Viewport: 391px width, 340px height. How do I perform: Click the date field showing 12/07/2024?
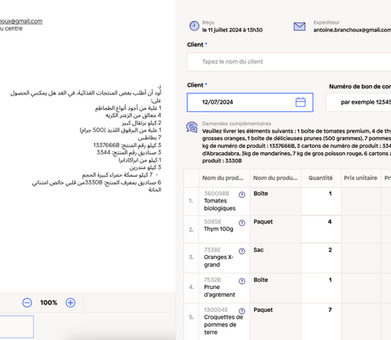coord(250,102)
